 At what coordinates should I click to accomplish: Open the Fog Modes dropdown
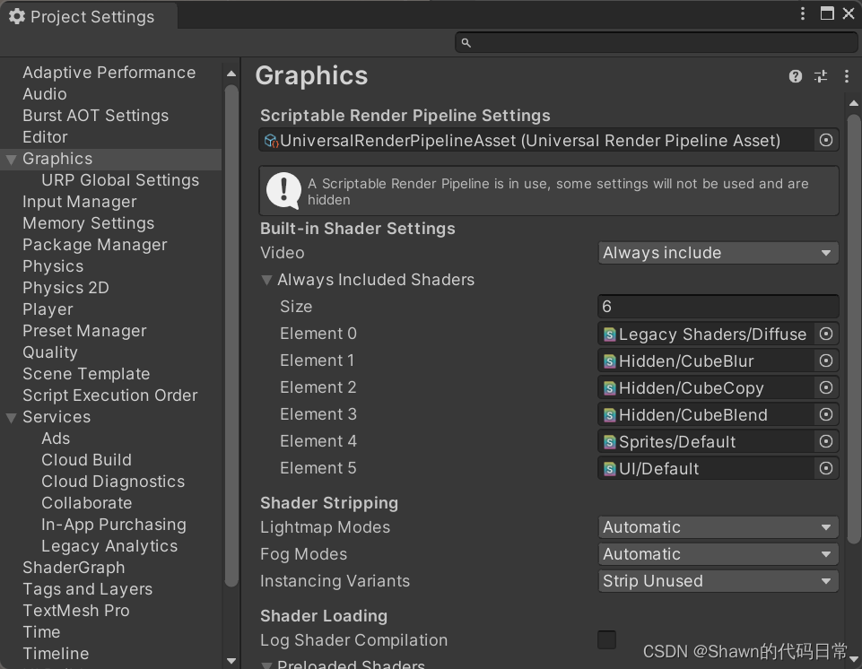pos(718,554)
